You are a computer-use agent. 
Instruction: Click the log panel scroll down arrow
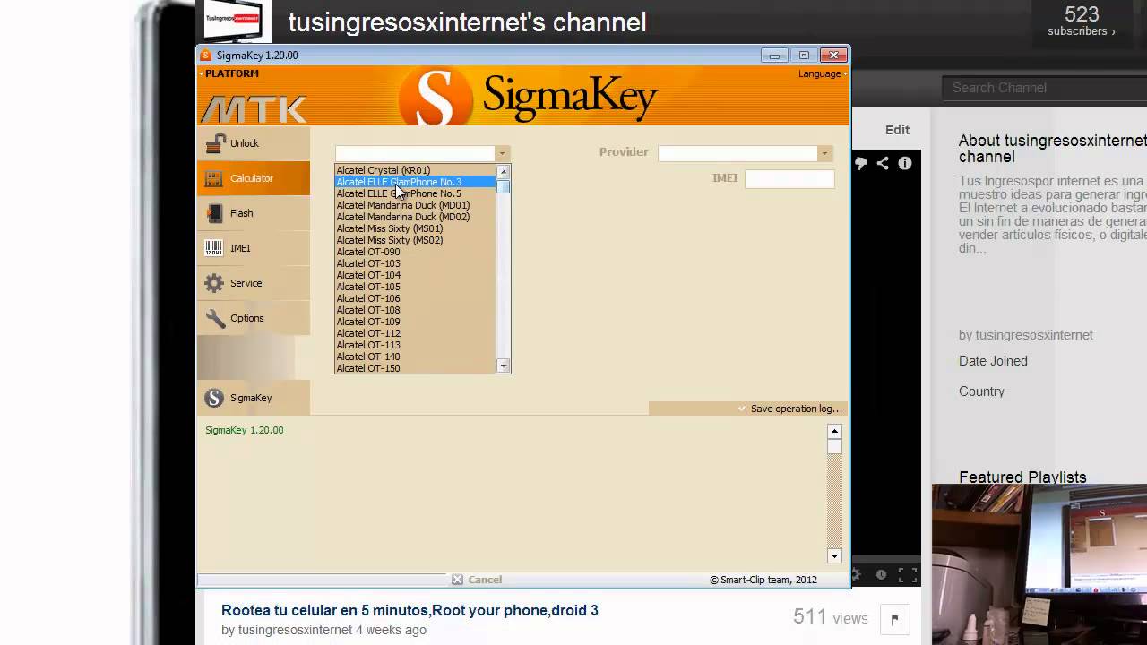coord(834,555)
